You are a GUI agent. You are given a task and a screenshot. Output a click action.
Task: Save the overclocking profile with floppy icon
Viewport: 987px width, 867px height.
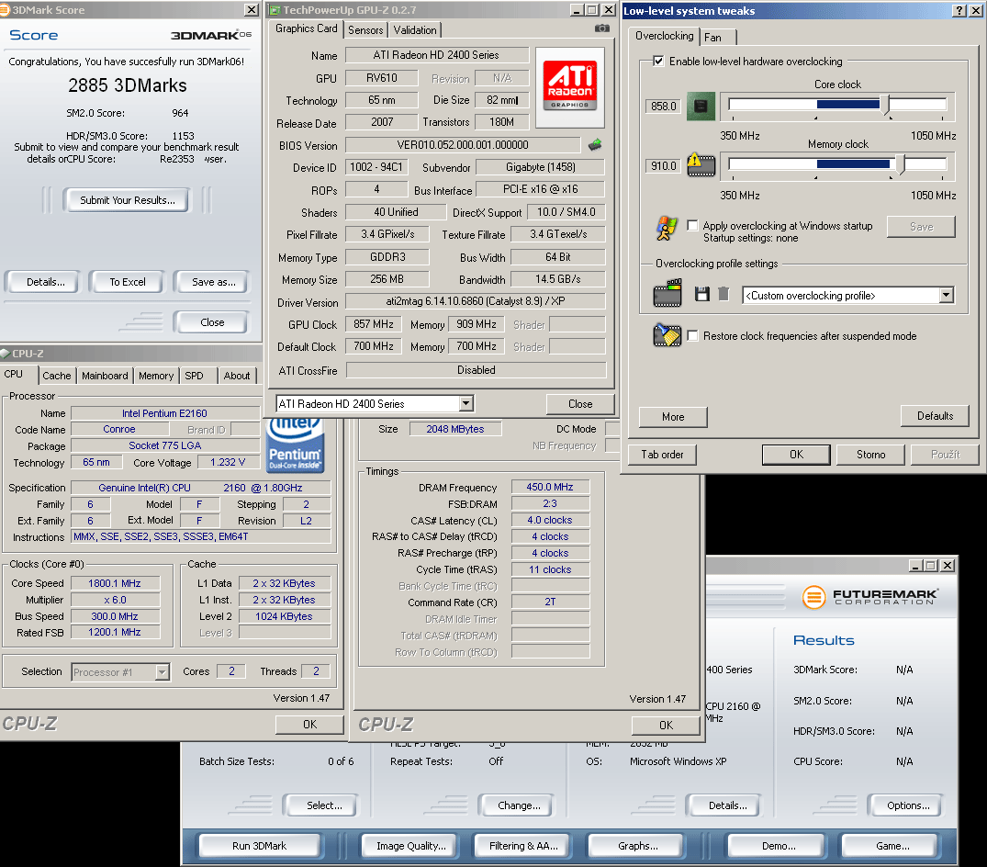point(701,294)
